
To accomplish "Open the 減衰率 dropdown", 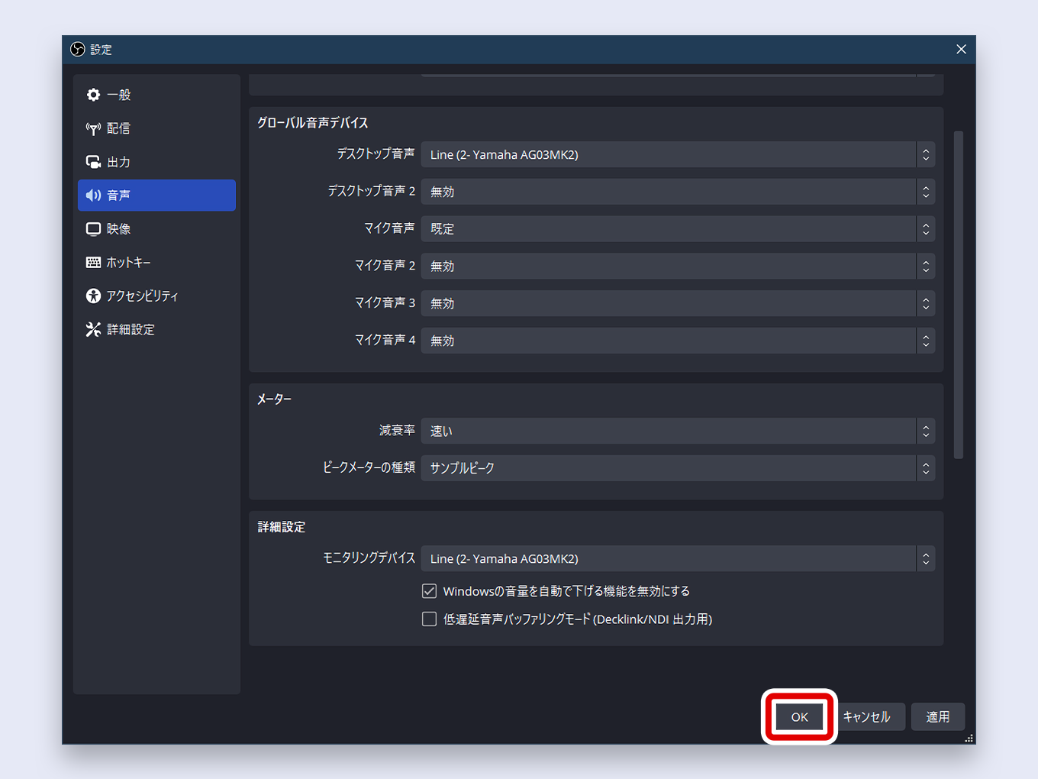I will 678,431.
